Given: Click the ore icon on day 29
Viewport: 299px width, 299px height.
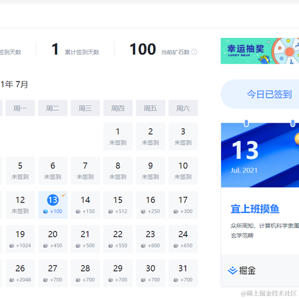Looking at the screenshot, I should (x=111, y=280).
